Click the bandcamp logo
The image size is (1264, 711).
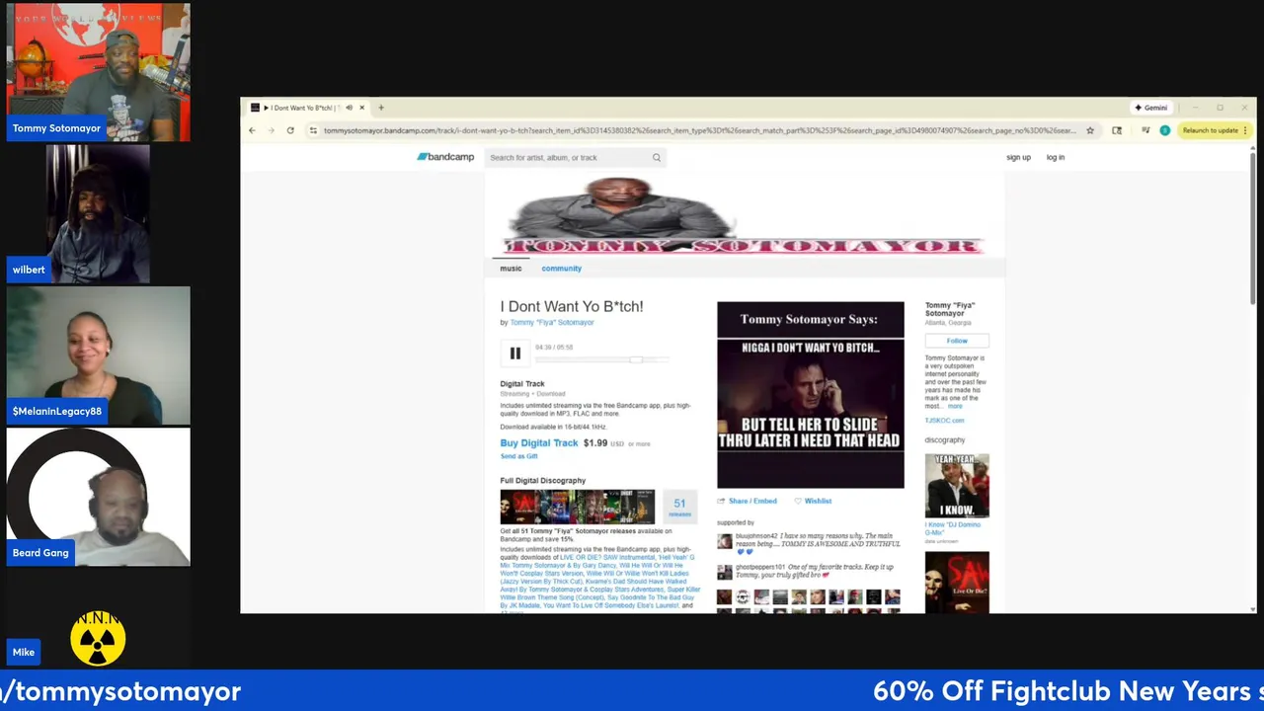pyautogui.click(x=445, y=157)
